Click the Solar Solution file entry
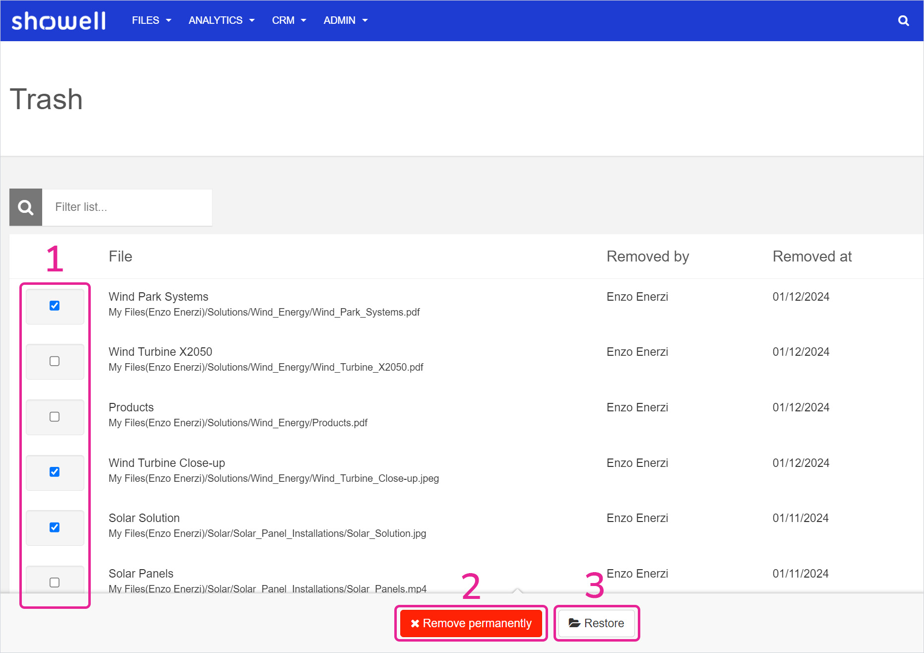924x653 pixels. (x=144, y=518)
